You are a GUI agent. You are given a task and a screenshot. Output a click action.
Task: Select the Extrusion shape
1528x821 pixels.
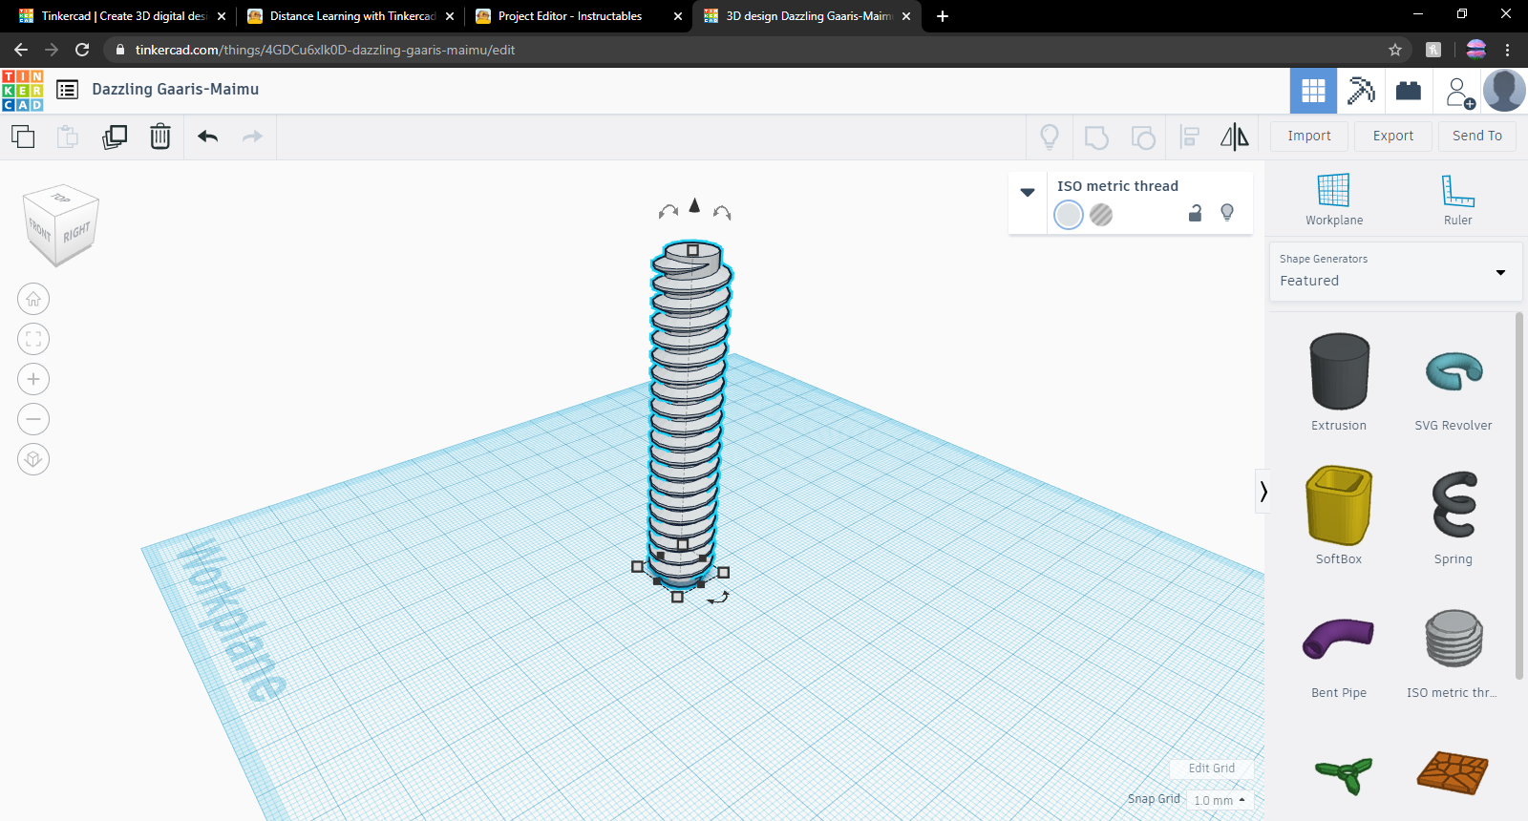click(1339, 382)
